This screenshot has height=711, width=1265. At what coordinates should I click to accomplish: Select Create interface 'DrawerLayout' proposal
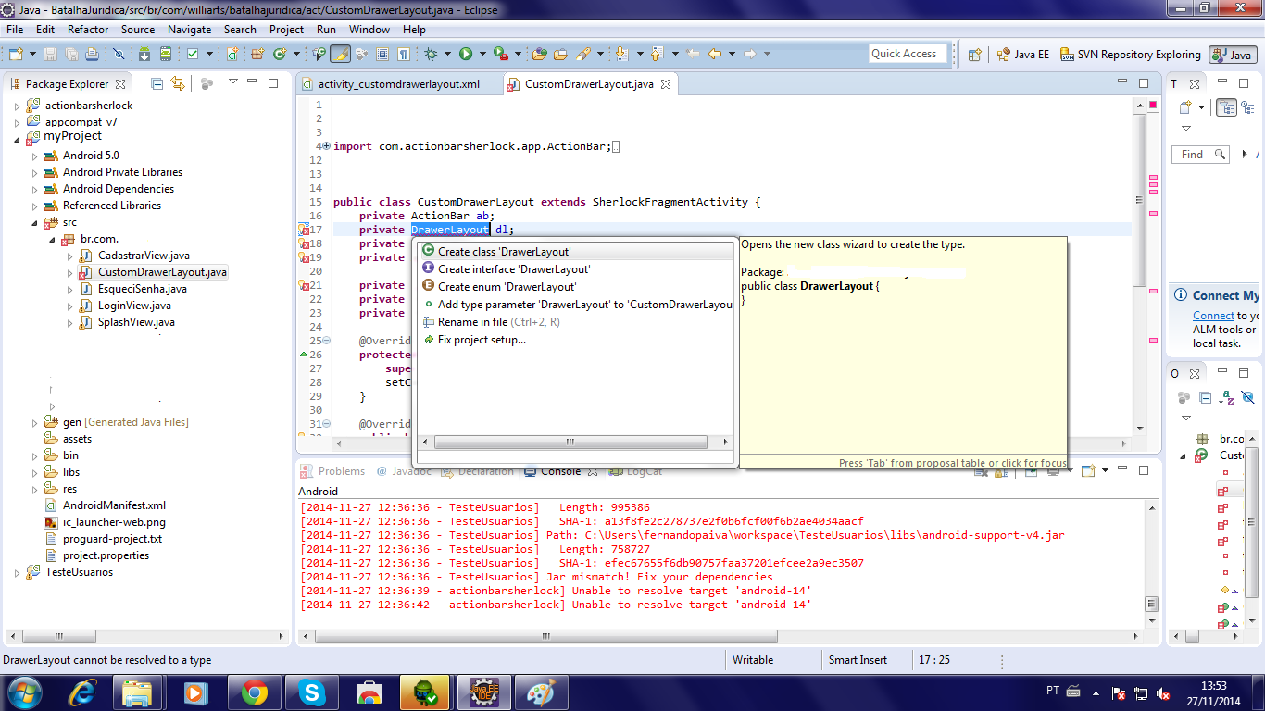(577, 268)
